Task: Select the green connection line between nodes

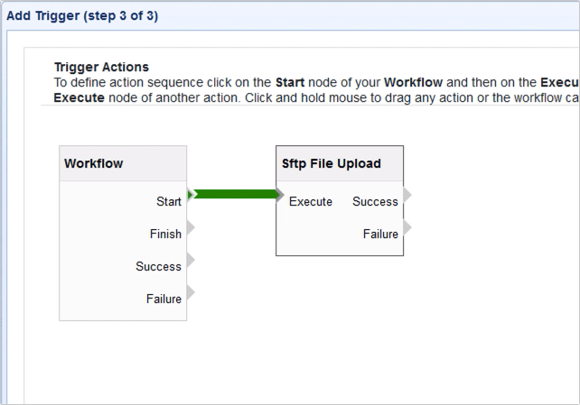Action: [235, 194]
